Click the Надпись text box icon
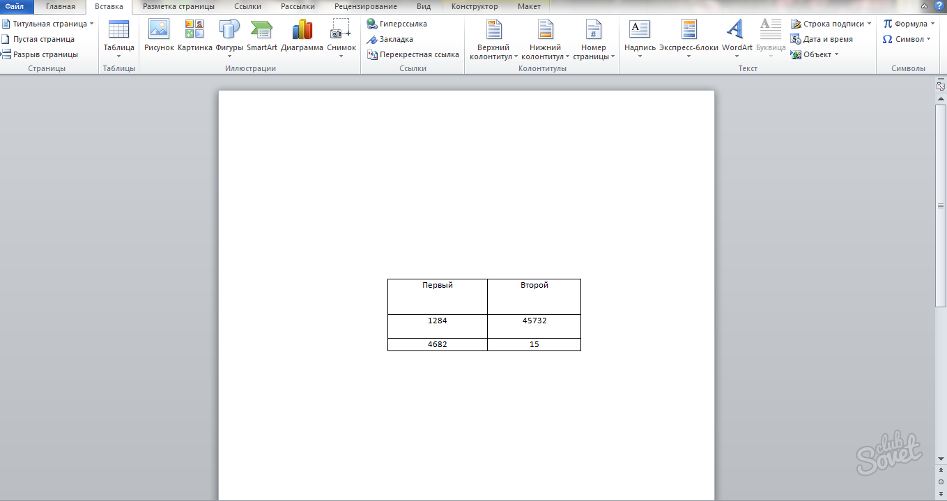The height and width of the screenshot is (501, 947). coord(640,29)
